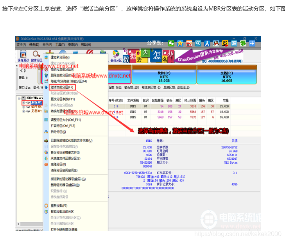Screen dimensions: 285x241
Task: Share to Qzone via star icon
Action: [180, 43]
